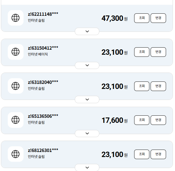Expand the 인터넷 베이직 card chevron

click(x=87, y=65)
